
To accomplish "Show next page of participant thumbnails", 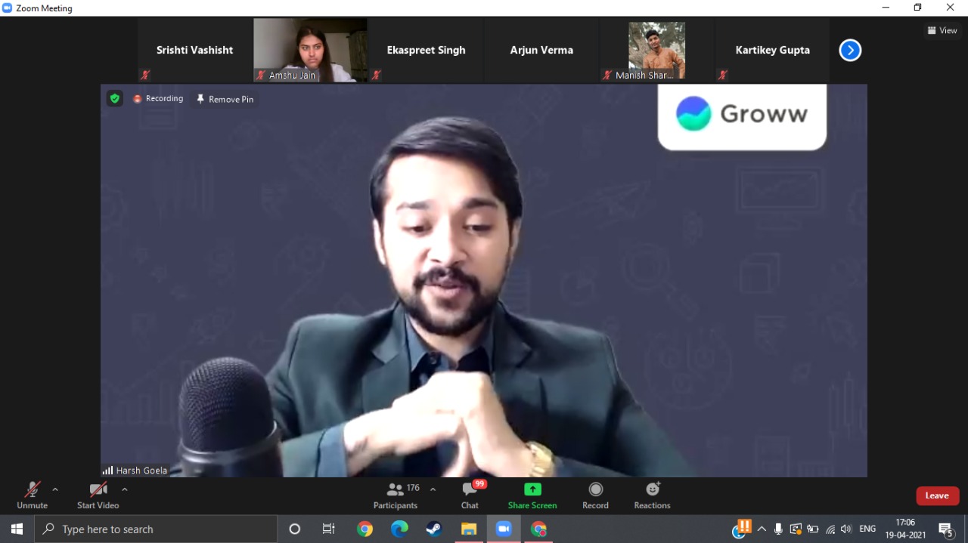I will pyautogui.click(x=850, y=51).
